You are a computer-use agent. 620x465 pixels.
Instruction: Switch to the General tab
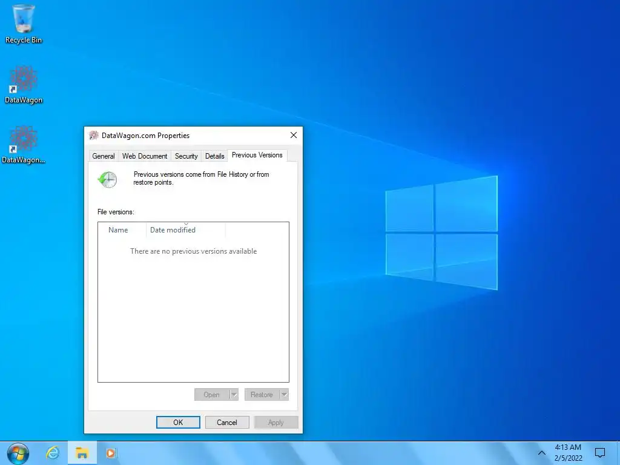pos(103,156)
